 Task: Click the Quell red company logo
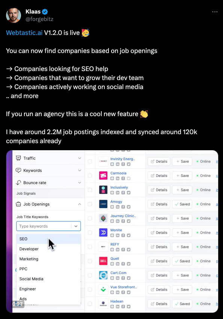103,261
